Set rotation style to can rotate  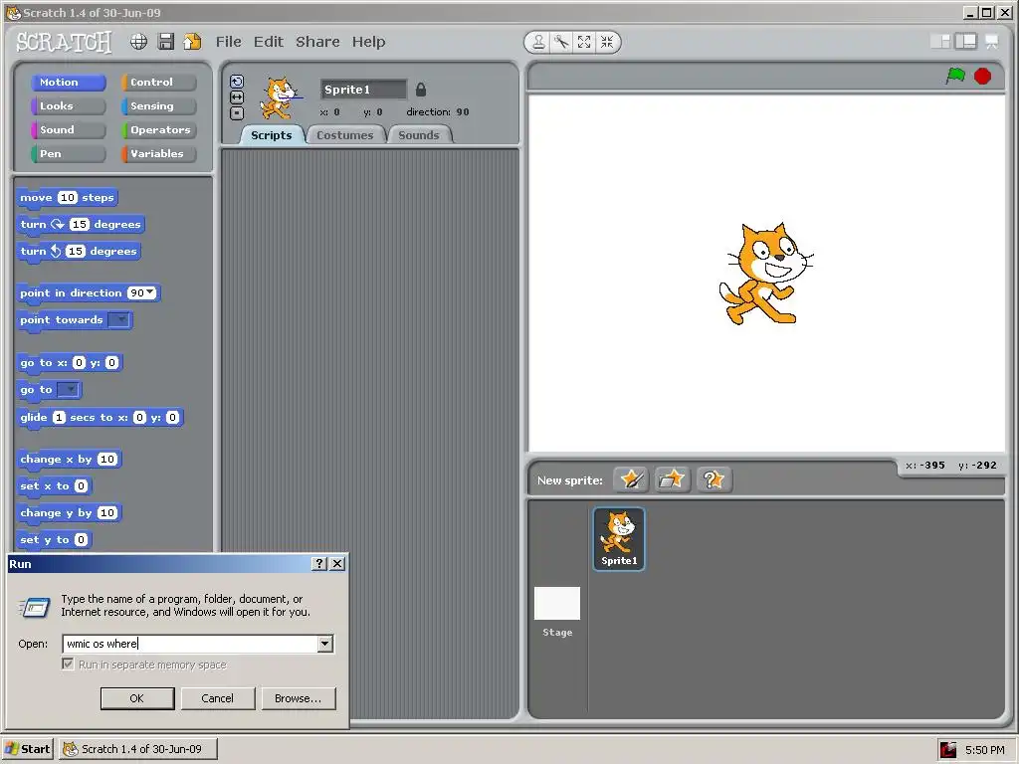[237, 82]
